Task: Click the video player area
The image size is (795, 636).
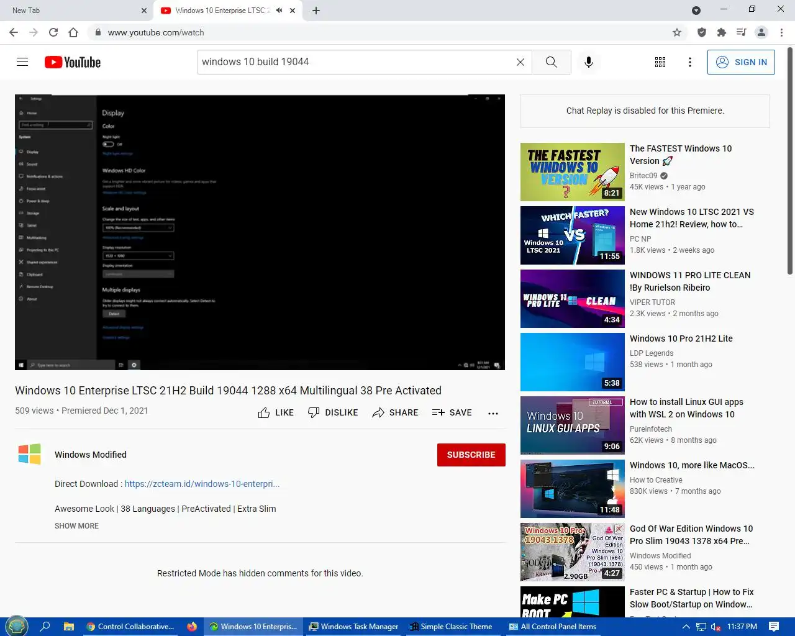Action: click(260, 232)
